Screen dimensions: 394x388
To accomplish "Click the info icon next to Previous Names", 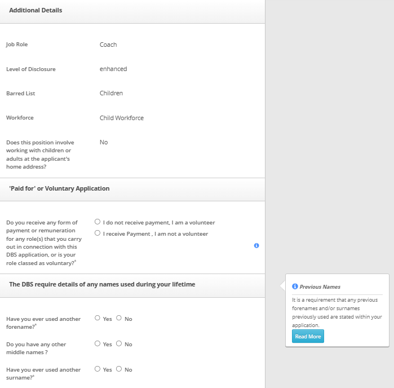I will (295, 286).
